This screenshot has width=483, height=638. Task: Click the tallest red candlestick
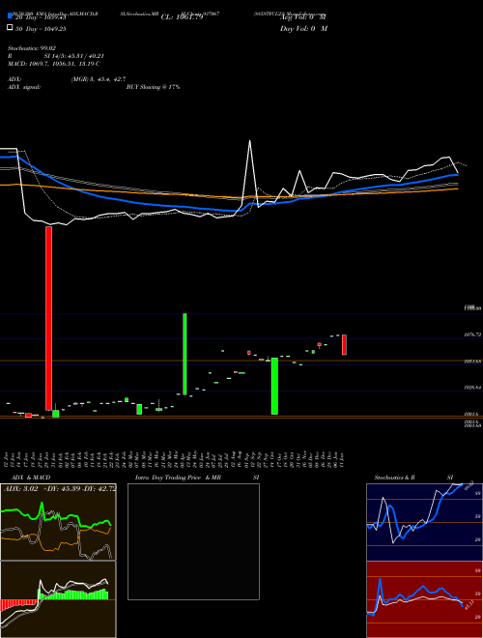[49, 318]
